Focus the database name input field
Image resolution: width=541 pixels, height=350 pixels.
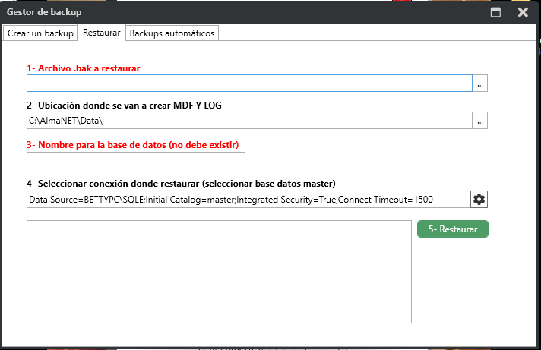135,160
